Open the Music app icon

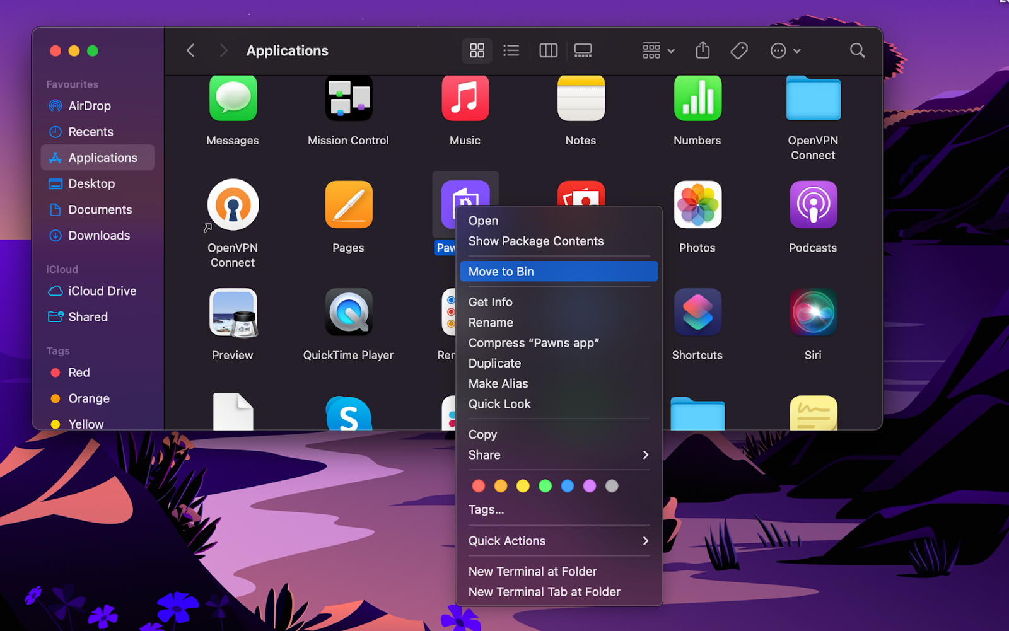(x=465, y=98)
